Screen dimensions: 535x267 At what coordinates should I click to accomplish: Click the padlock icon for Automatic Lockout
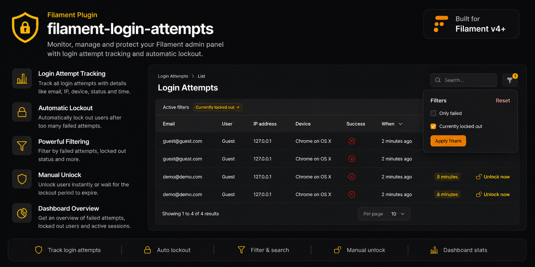point(22,112)
